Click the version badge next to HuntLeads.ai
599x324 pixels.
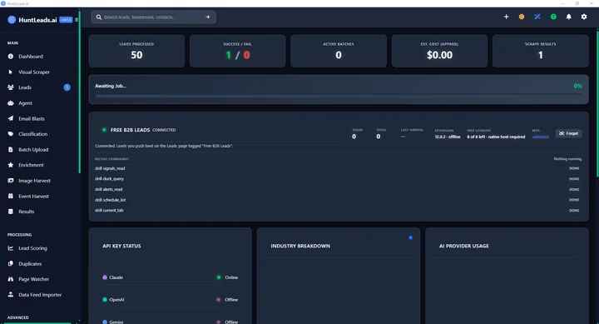pyautogui.click(x=66, y=20)
